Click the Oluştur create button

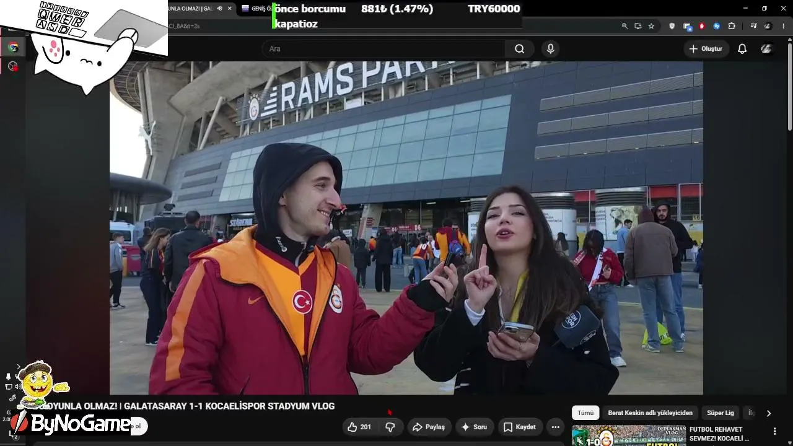(706, 49)
